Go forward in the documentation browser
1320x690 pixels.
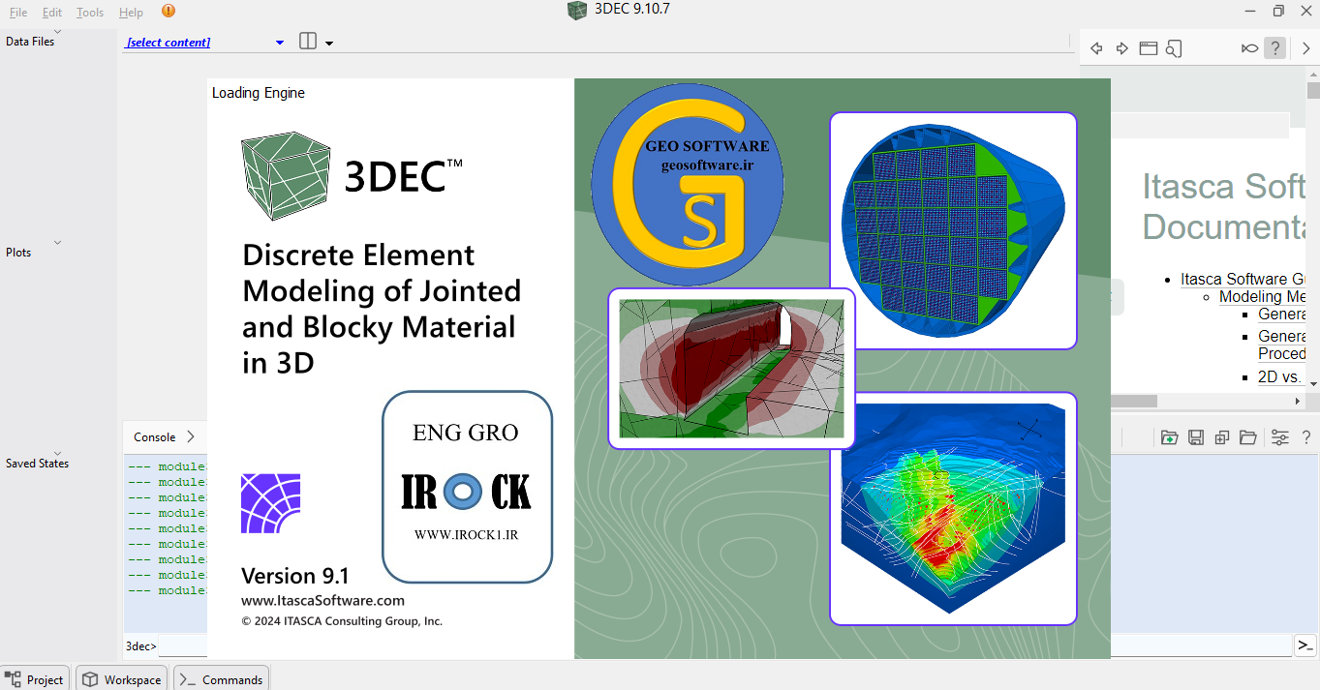click(x=1122, y=48)
